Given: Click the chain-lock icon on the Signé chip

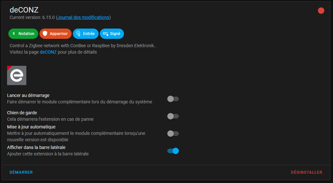Looking at the screenshot, I should coord(105,34).
